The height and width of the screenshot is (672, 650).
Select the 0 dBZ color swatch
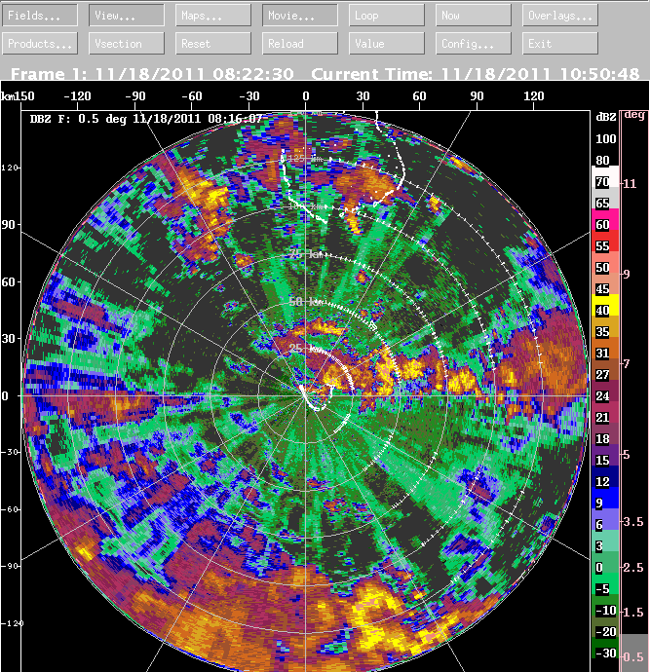[605, 562]
